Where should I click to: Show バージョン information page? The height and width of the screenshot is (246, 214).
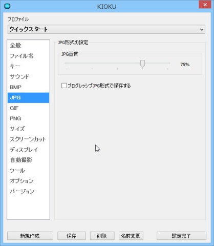click(x=28, y=191)
